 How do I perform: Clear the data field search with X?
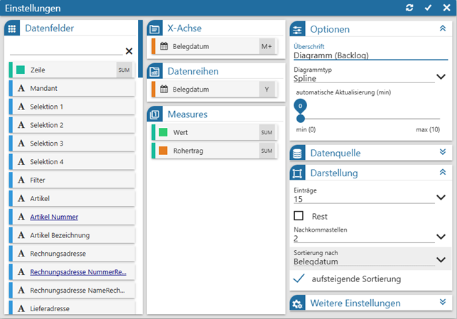point(129,50)
